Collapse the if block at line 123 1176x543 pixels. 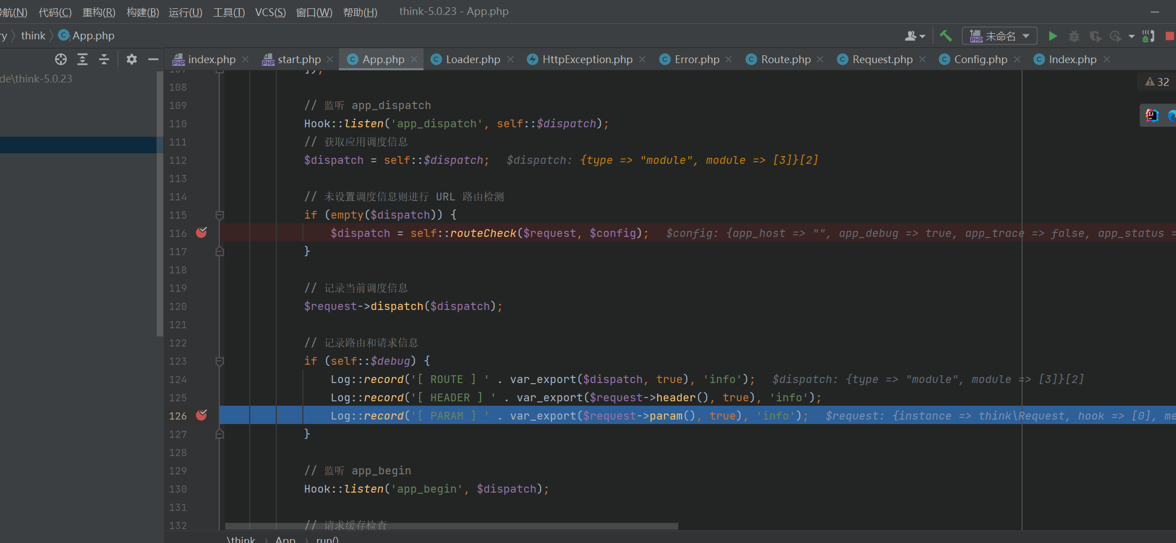pos(220,361)
